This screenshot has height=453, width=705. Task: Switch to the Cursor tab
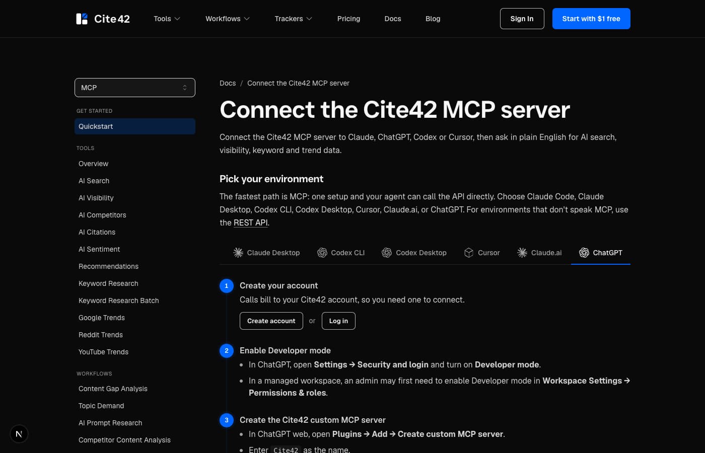[x=482, y=253]
